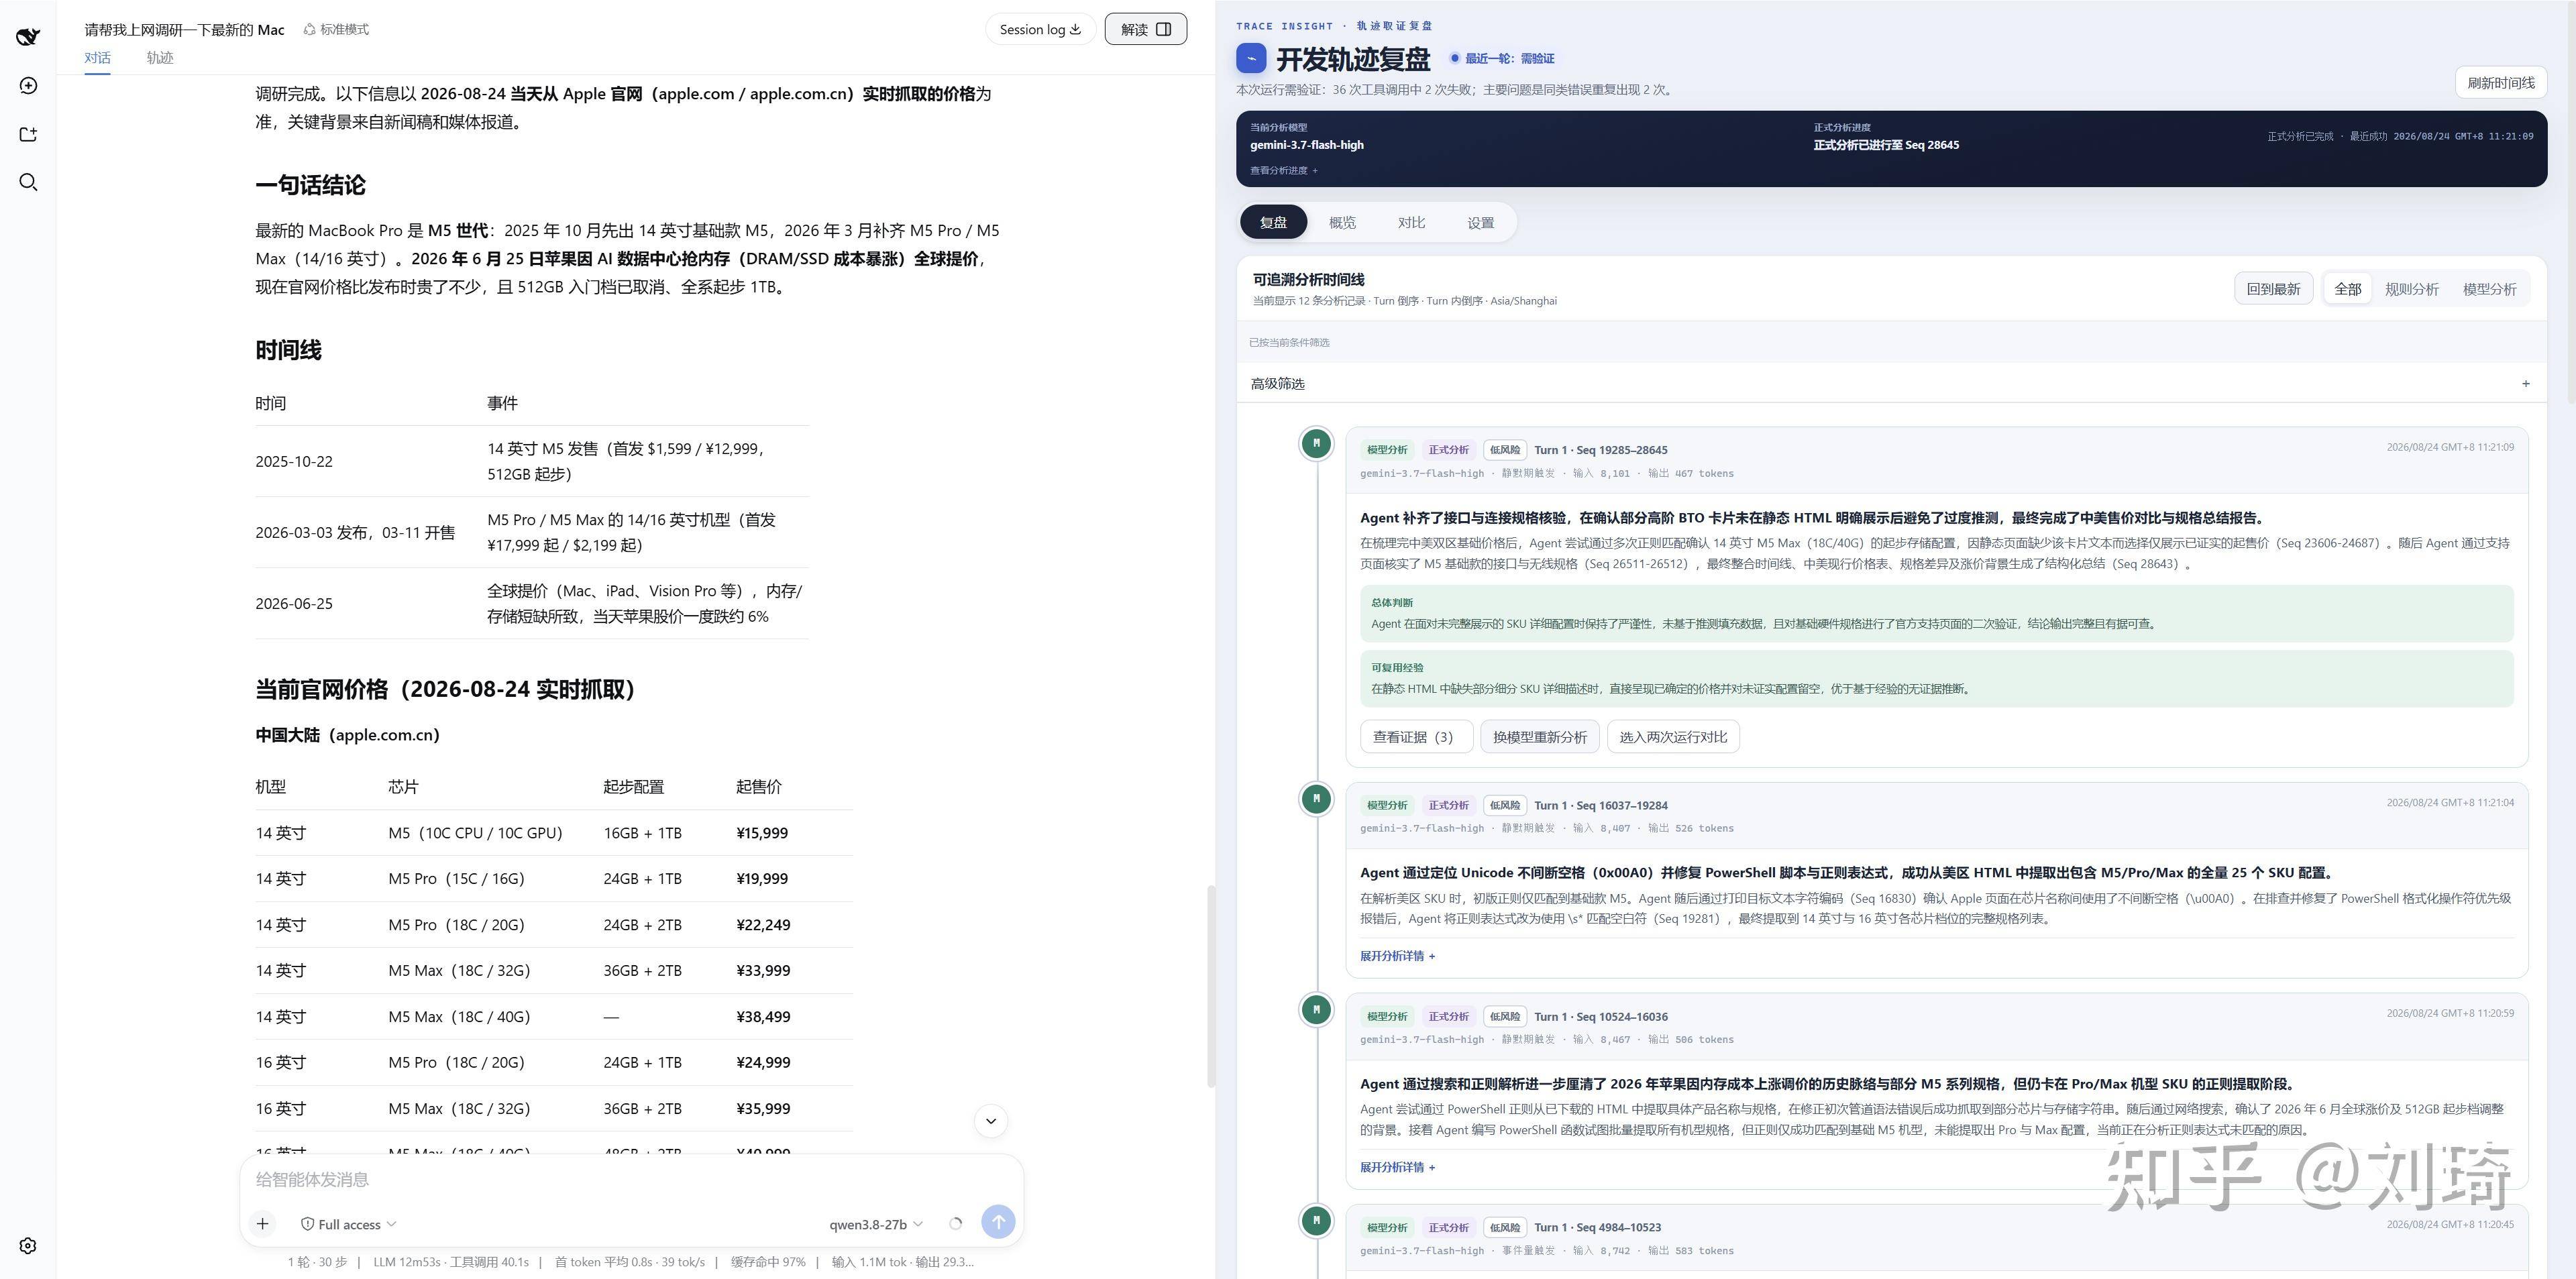Click the message input field 给智能体发消息

pyautogui.click(x=630, y=1180)
